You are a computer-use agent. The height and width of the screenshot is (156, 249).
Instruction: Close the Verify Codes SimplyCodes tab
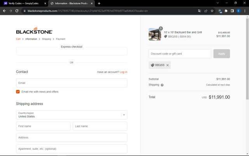coord(45,4)
